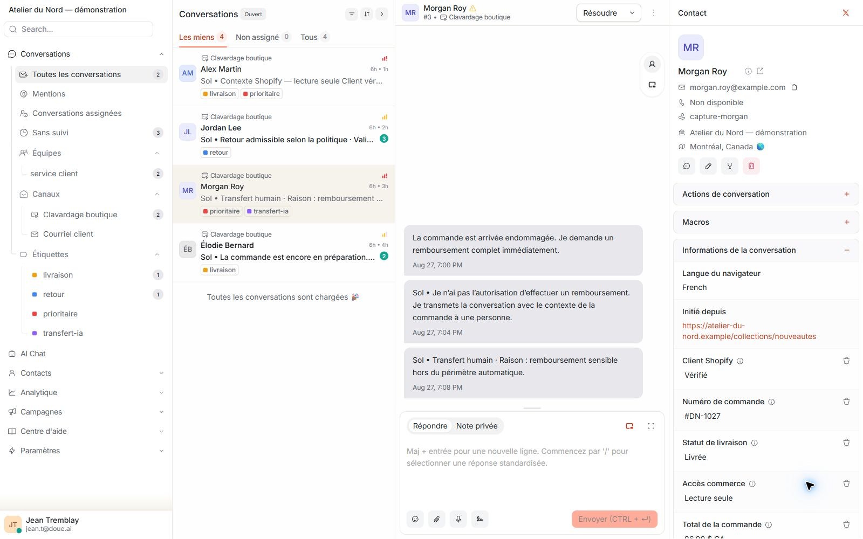
Task: Toggle message signature icon
Action: tap(480, 519)
